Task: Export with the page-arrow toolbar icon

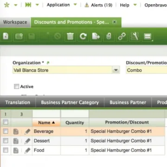Action: coord(96,37)
